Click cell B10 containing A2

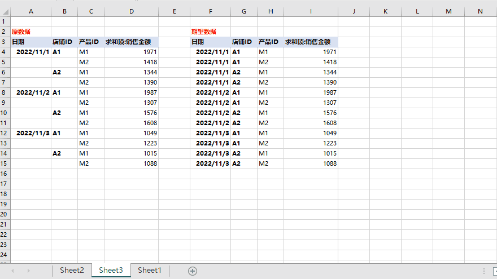click(64, 113)
